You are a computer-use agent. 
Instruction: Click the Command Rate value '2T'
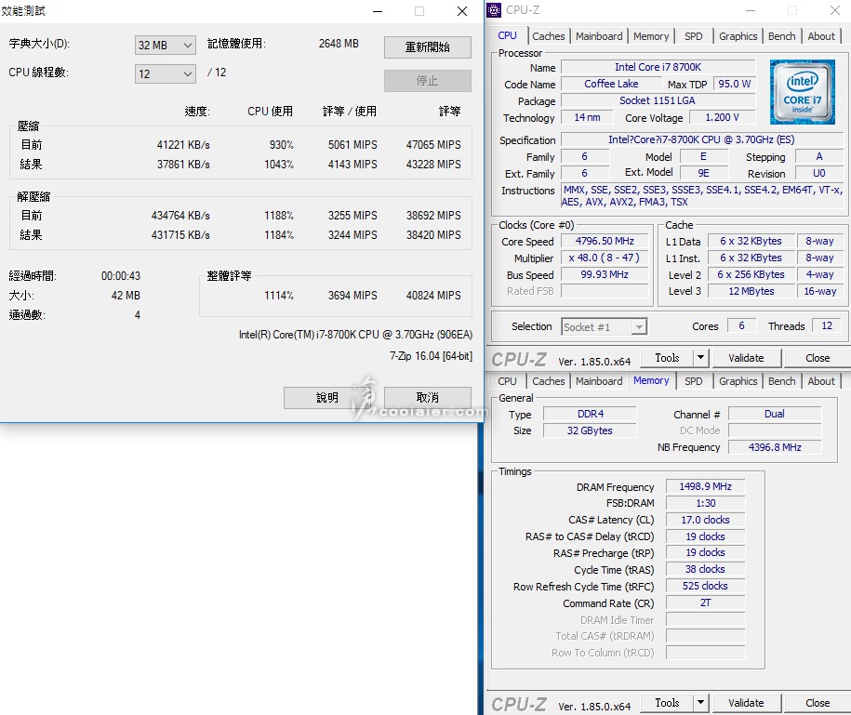click(x=705, y=602)
